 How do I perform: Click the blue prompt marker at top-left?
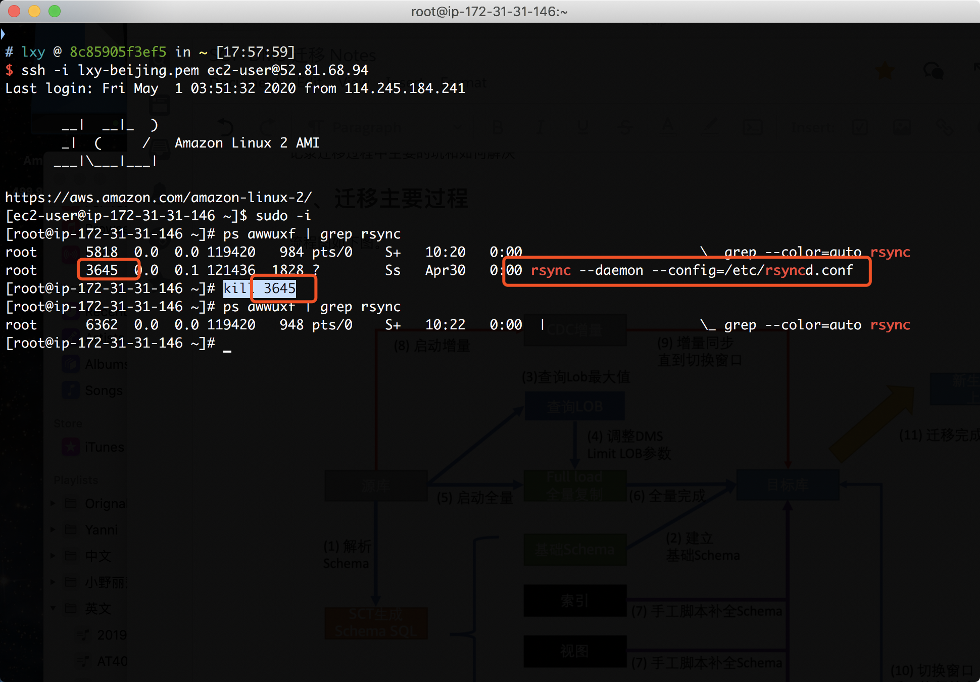tap(3, 34)
